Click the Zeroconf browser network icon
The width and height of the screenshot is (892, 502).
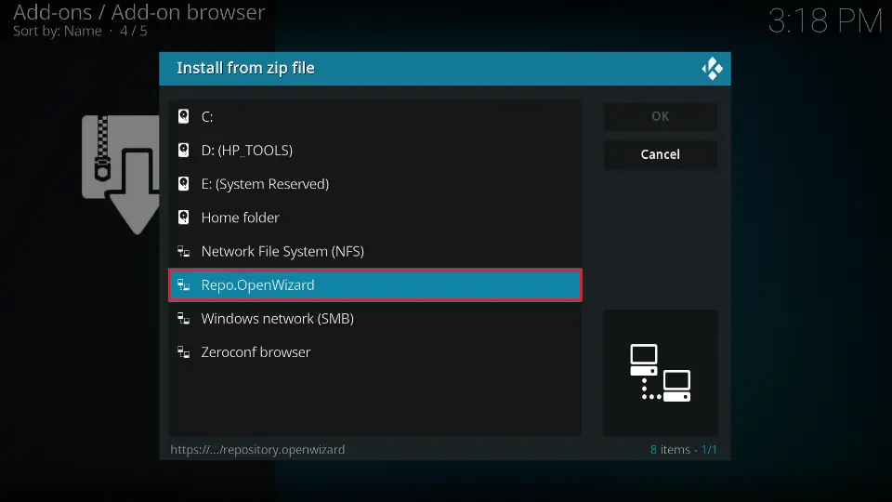click(183, 351)
